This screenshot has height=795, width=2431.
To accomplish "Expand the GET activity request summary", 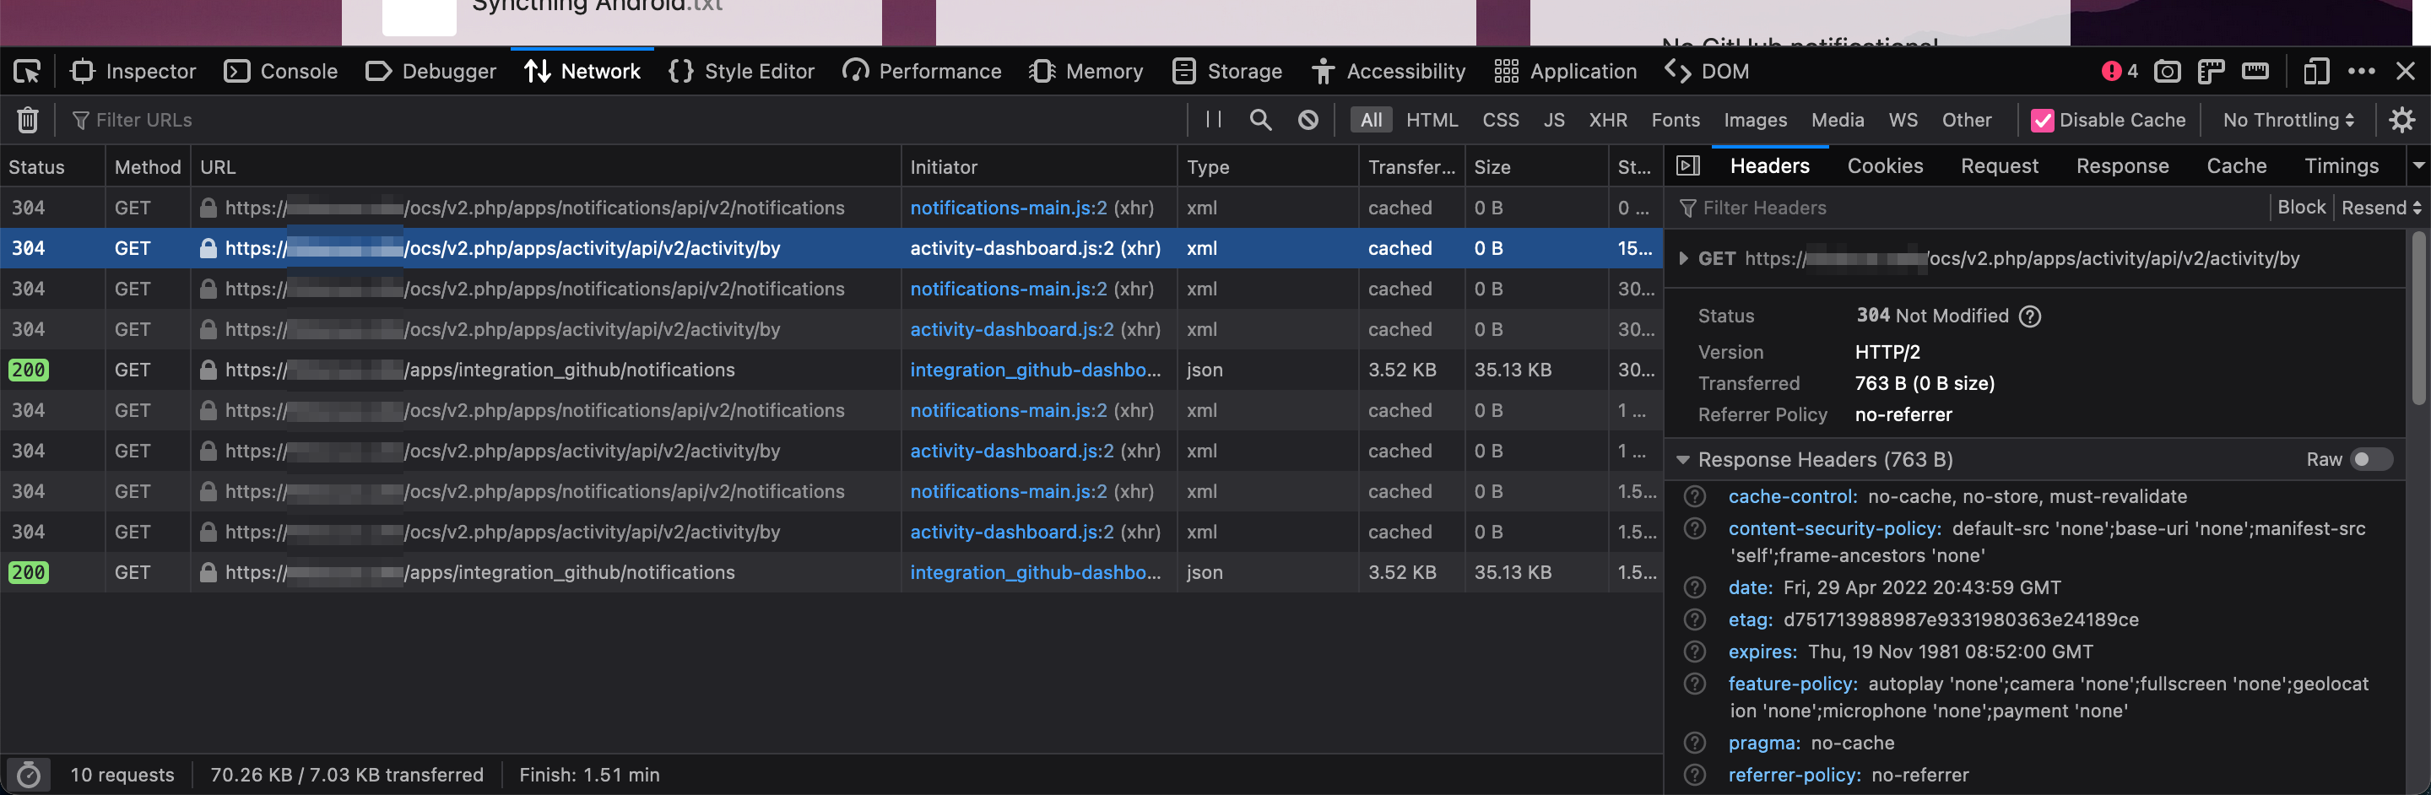I will click(1686, 257).
